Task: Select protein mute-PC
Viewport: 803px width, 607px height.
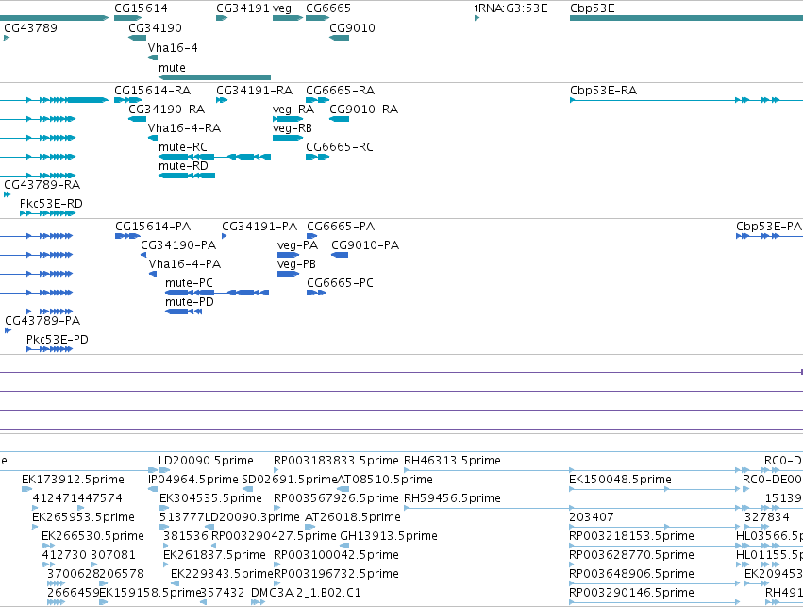Action: pyautogui.click(x=189, y=283)
